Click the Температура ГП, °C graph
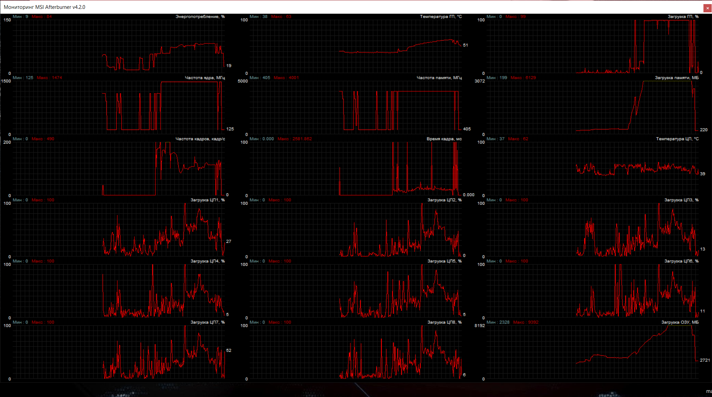This screenshot has height=397, width=712. tap(355, 46)
